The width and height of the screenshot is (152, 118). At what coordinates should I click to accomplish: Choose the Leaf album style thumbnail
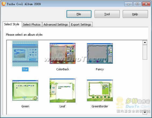(x=63, y=90)
